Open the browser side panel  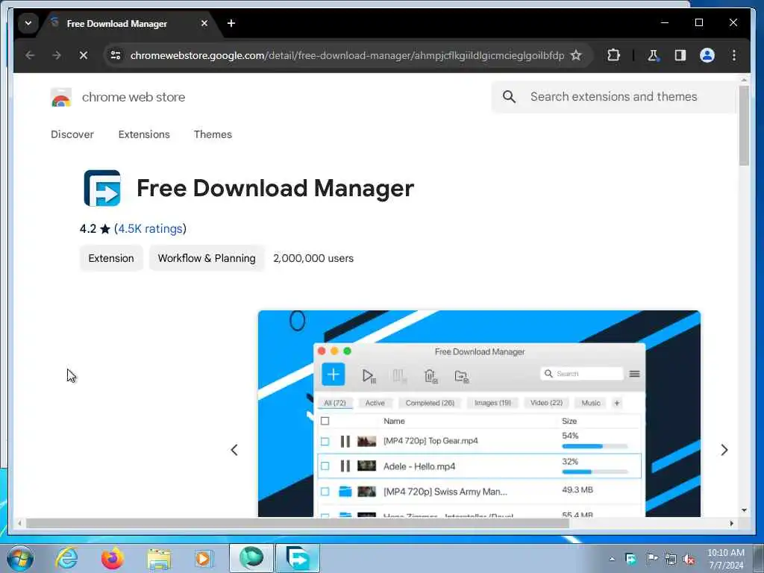tap(680, 55)
